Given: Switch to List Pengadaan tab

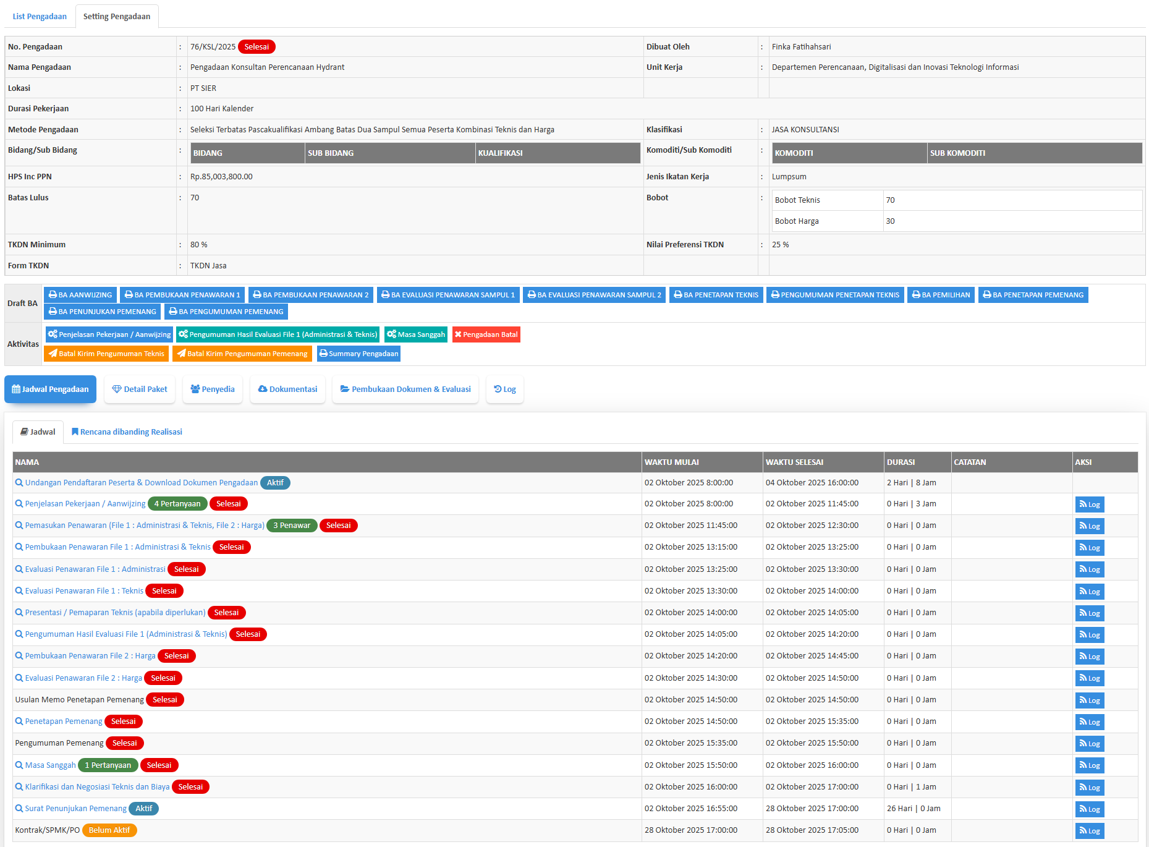Looking at the screenshot, I should point(40,17).
